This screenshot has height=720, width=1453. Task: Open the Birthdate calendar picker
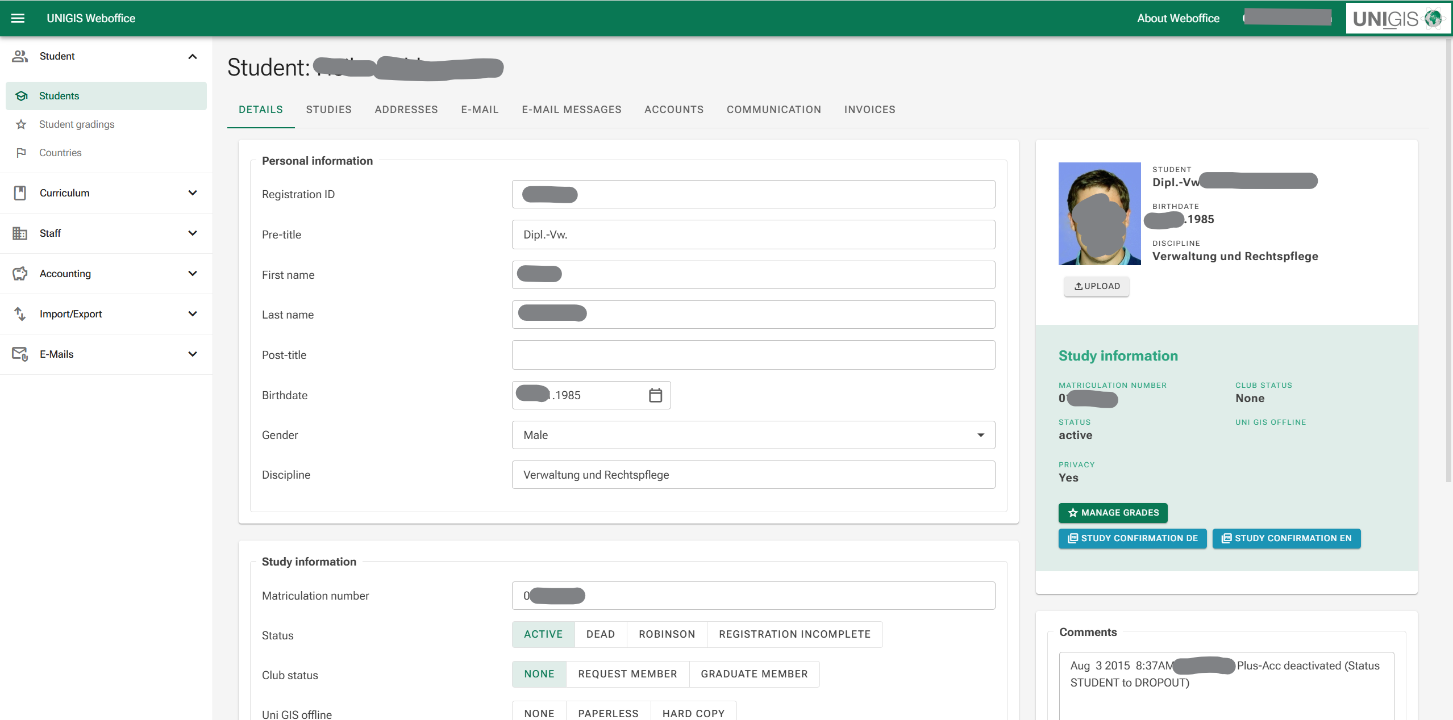pos(655,395)
